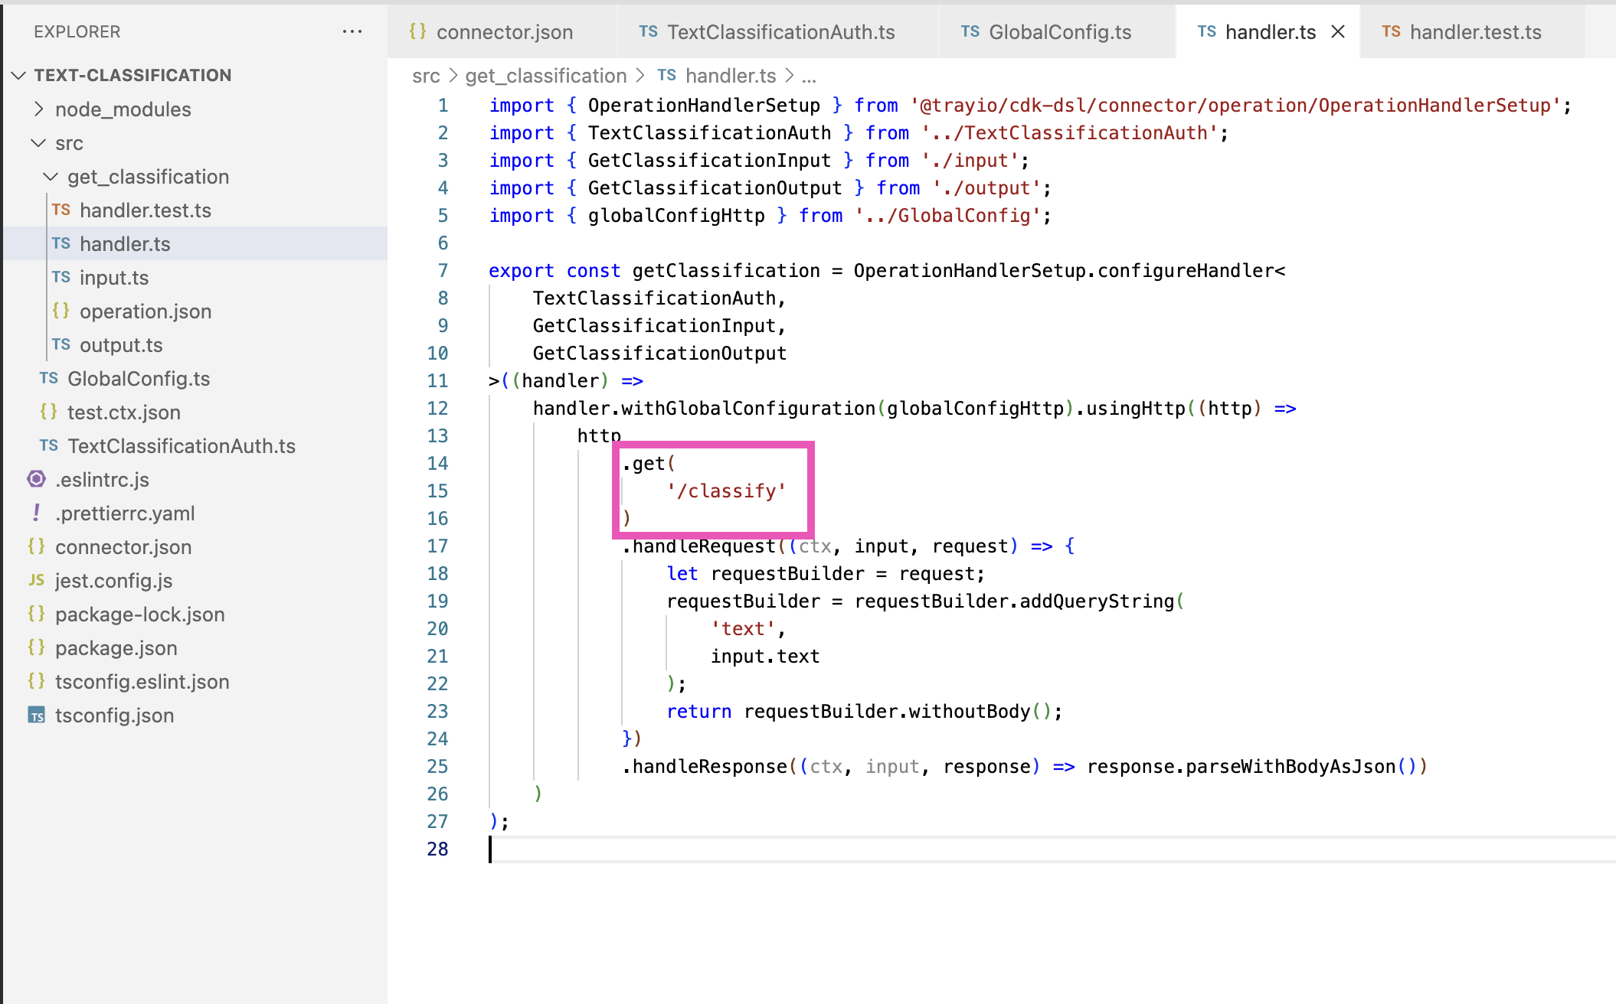Image resolution: width=1616 pixels, height=1004 pixels.
Task: Open the handler.test.ts editor tab
Action: (1474, 32)
